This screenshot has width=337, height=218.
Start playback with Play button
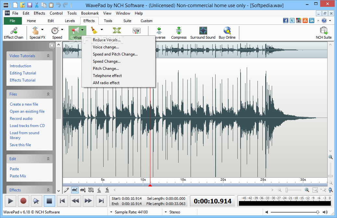(10, 201)
